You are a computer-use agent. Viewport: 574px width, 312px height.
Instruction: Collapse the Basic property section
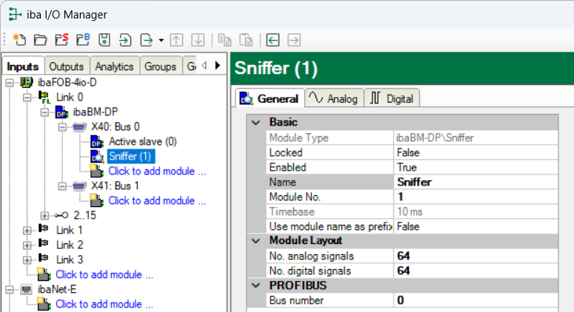(256, 122)
